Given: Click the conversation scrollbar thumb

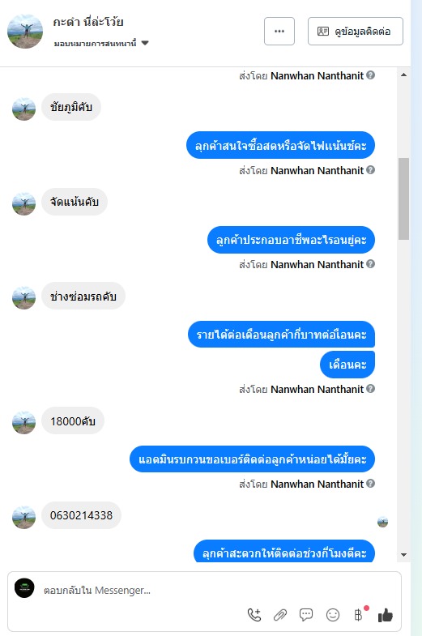Looking at the screenshot, I should (x=403, y=198).
